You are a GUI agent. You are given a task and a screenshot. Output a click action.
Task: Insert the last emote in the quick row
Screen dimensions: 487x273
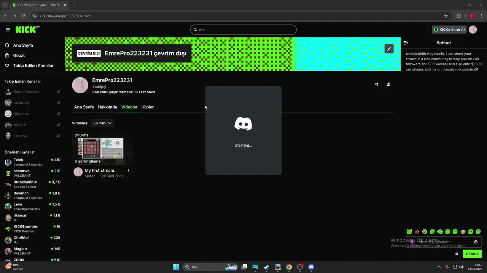tap(479, 231)
